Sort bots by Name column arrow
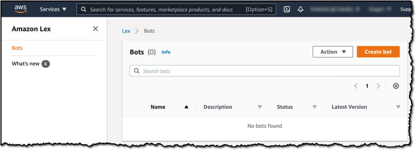 186,107
